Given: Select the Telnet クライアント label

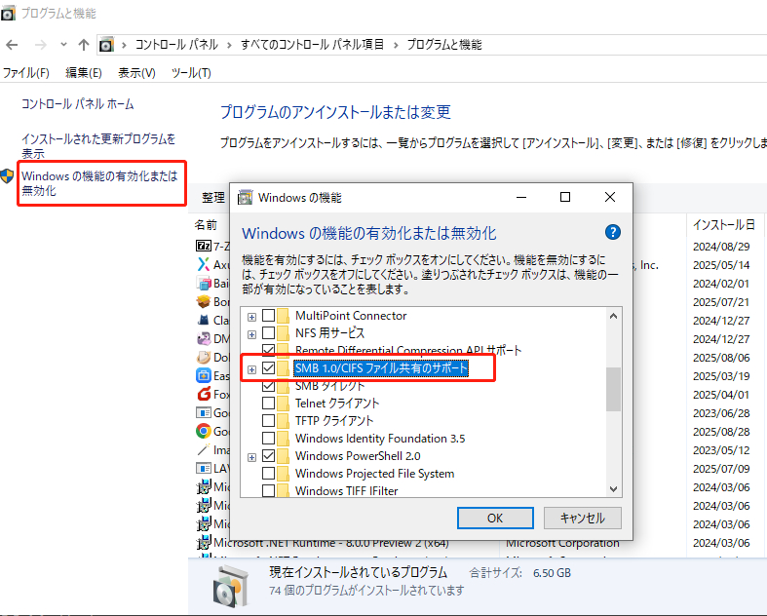Looking at the screenshot, I should point(337,404).
